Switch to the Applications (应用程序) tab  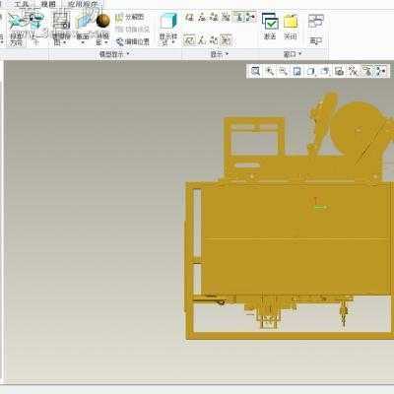click(83, 4)
